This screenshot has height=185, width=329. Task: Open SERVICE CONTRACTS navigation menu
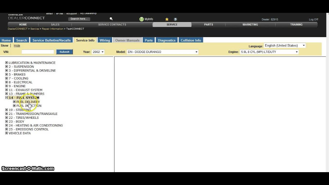[112, 25]
